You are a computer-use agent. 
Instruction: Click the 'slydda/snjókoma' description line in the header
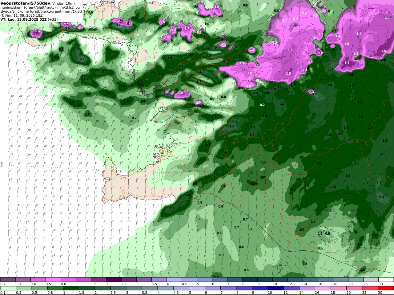pyautogui.click(x=41, y=11)
